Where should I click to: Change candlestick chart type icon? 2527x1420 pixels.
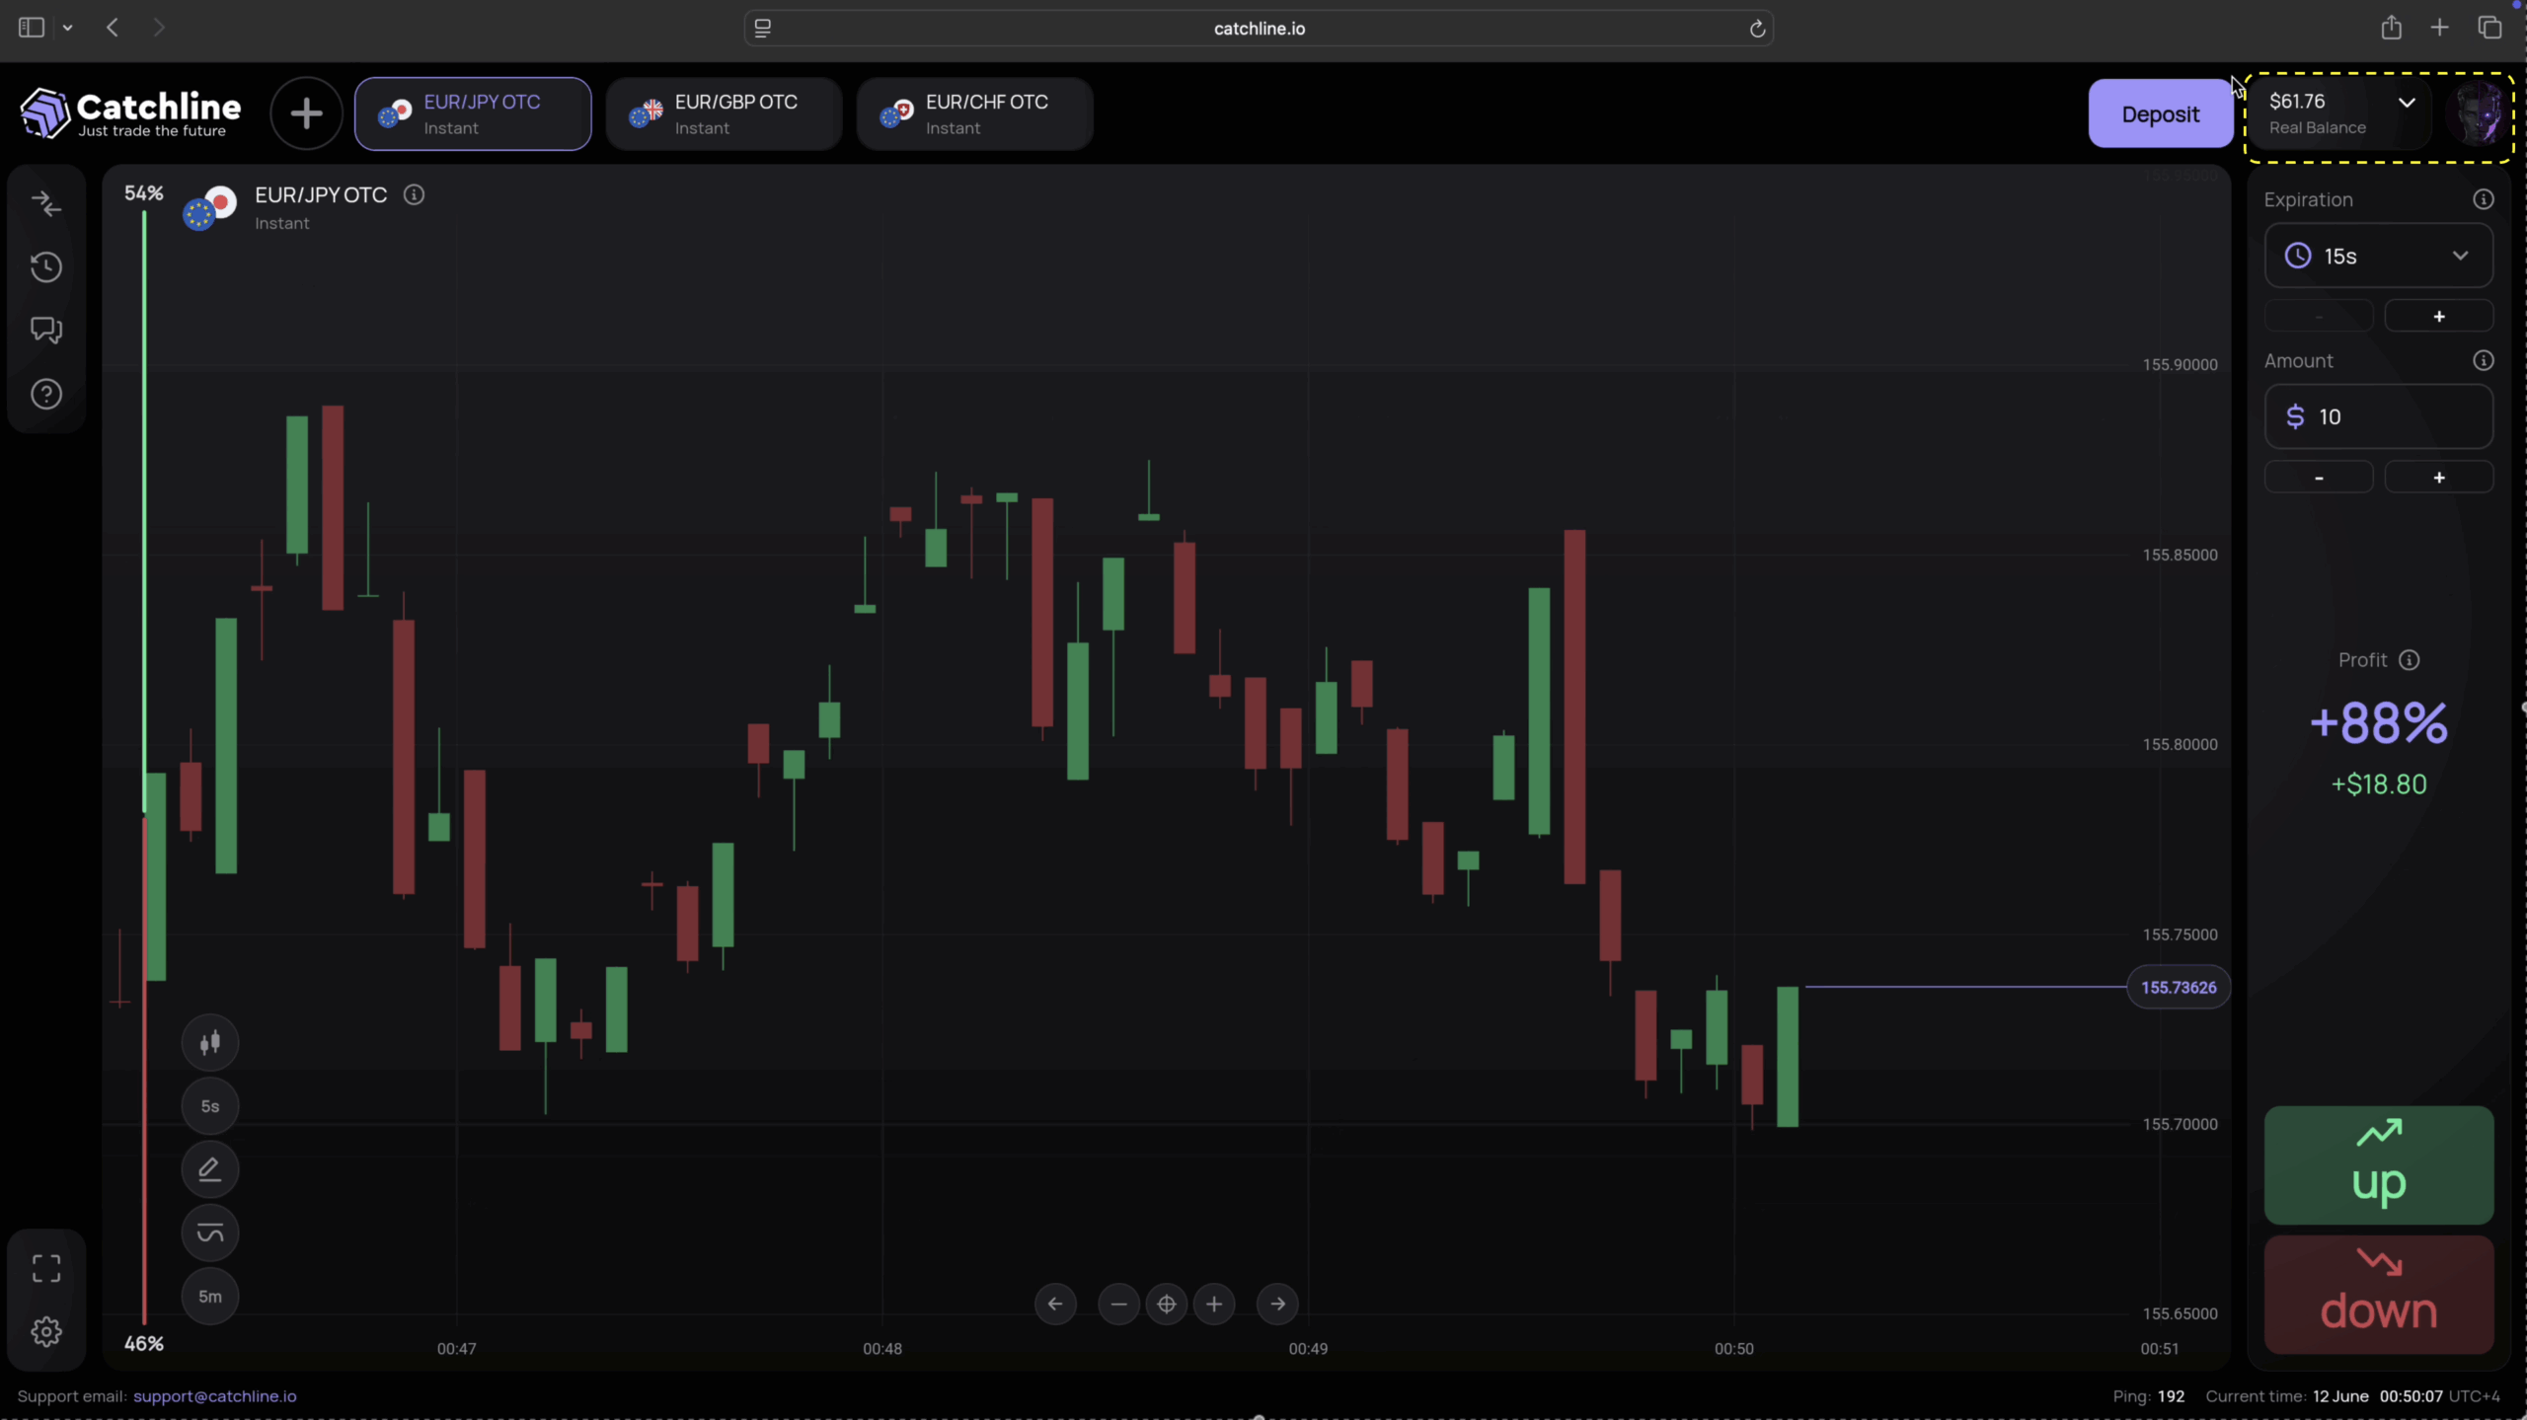click(210, 1042)
